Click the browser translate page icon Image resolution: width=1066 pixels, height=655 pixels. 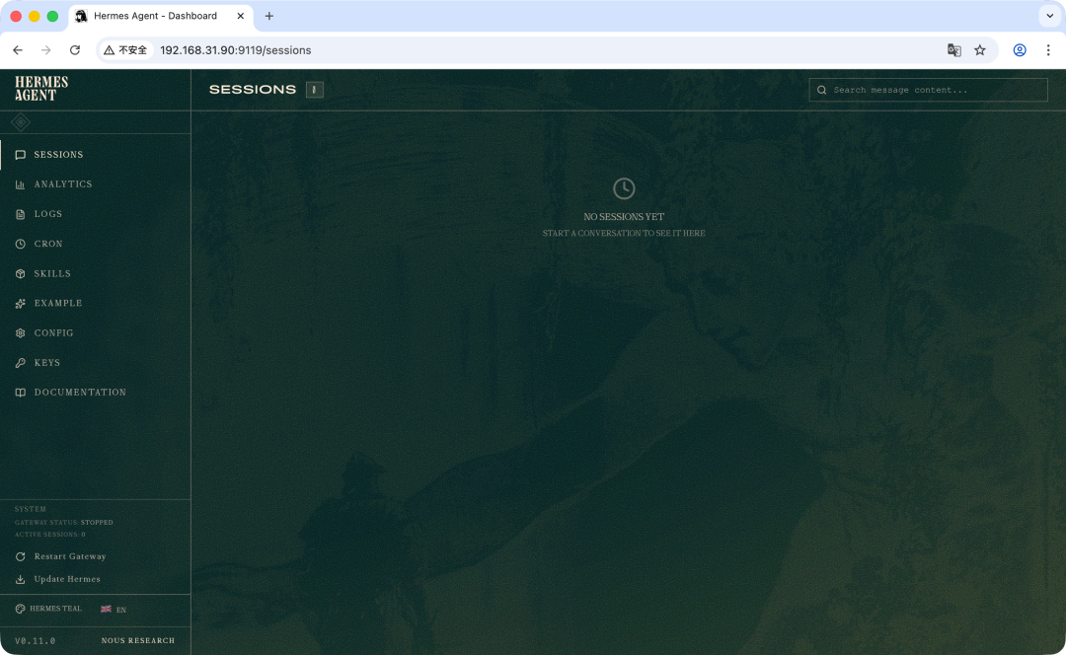[953, 50]
